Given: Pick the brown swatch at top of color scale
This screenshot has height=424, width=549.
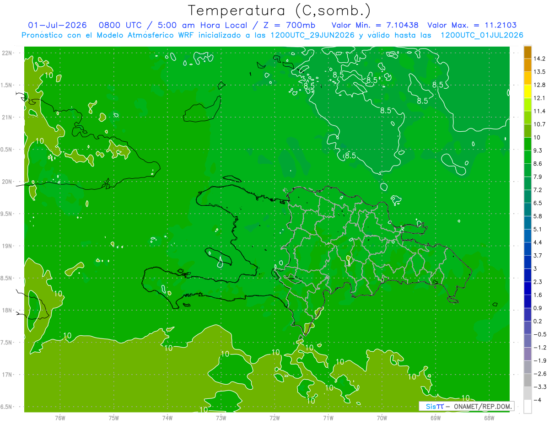Looking at the screenshot, I should pos(527,52).
